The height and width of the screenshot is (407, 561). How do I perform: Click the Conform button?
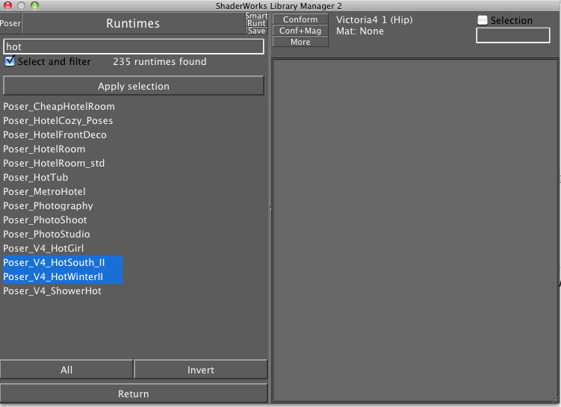click(x=300, y=19)
